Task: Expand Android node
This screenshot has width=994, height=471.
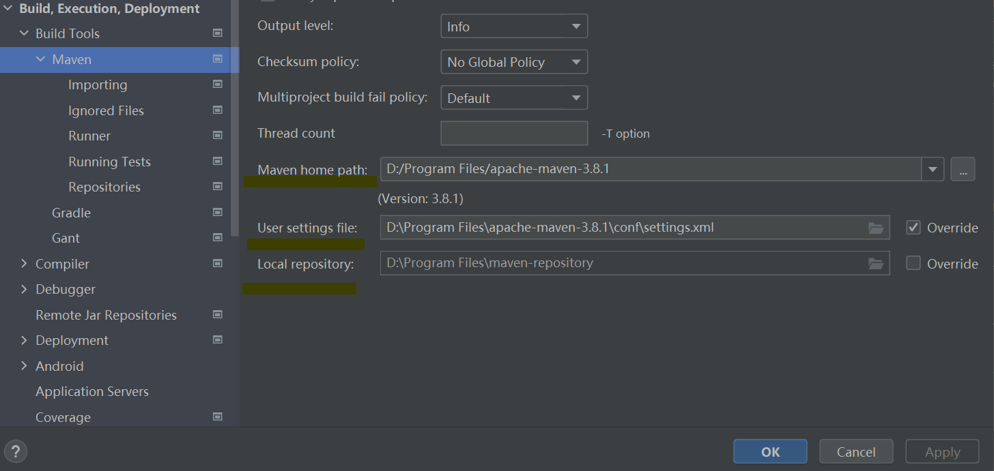Action: point(25,366)
